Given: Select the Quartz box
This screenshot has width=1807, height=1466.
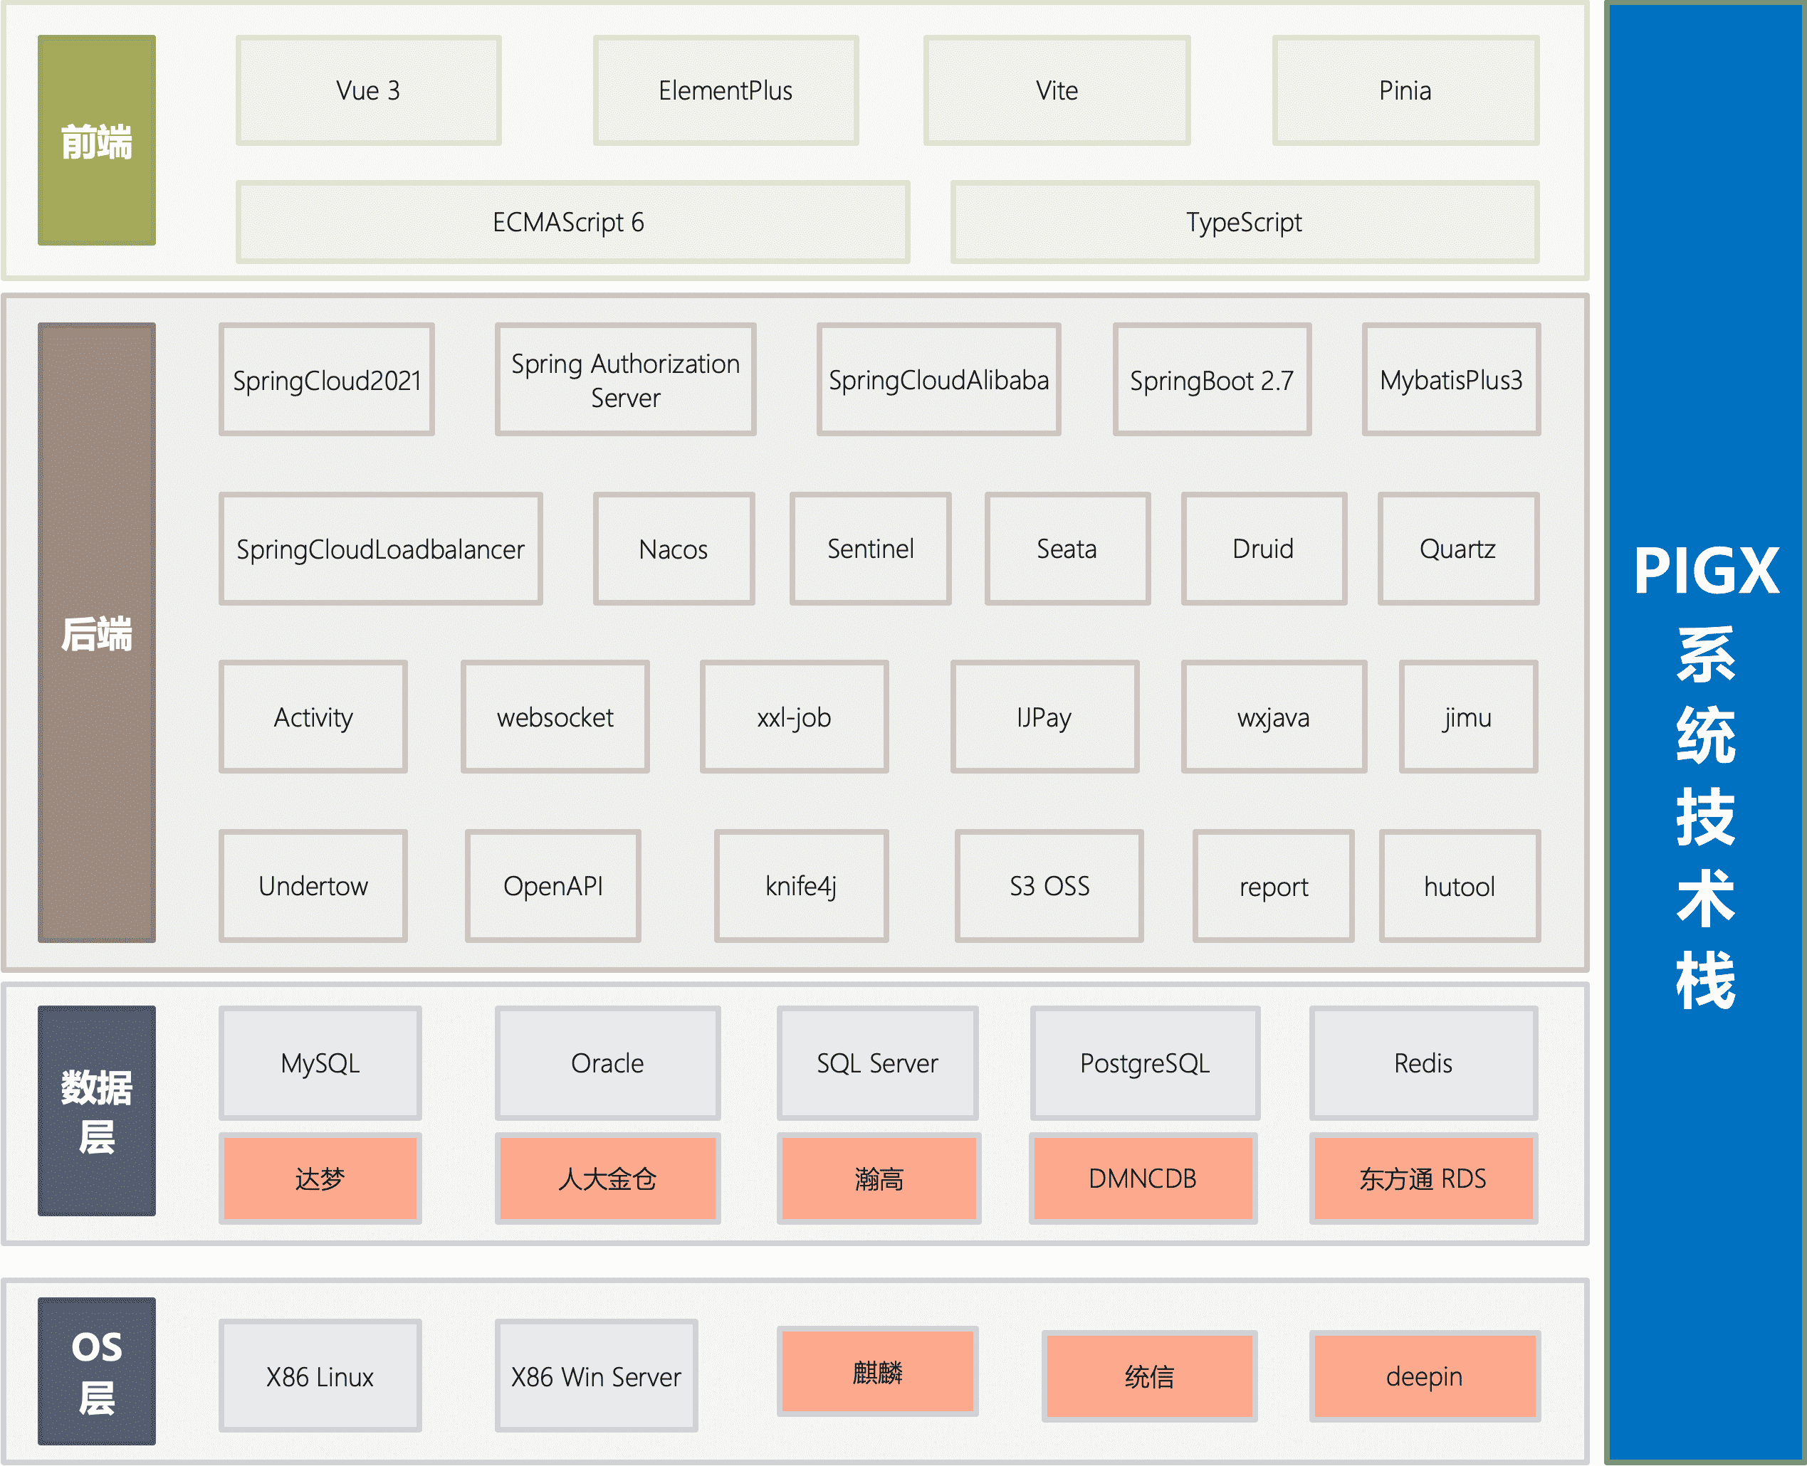Looking at the screenshot, I should point(1458,548).
